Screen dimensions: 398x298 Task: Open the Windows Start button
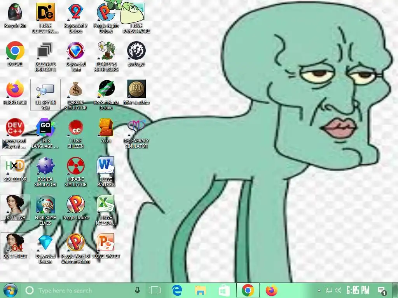pos(10,290)
